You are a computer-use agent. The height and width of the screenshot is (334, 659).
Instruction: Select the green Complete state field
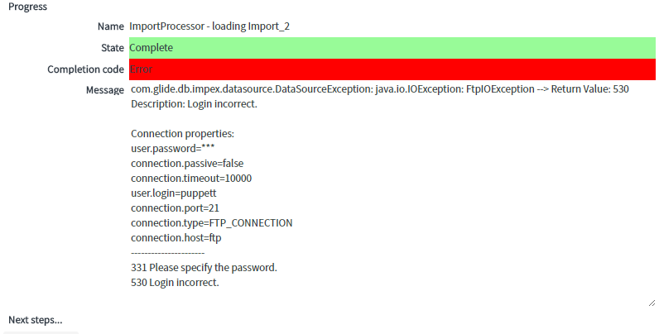click(392, 48)
